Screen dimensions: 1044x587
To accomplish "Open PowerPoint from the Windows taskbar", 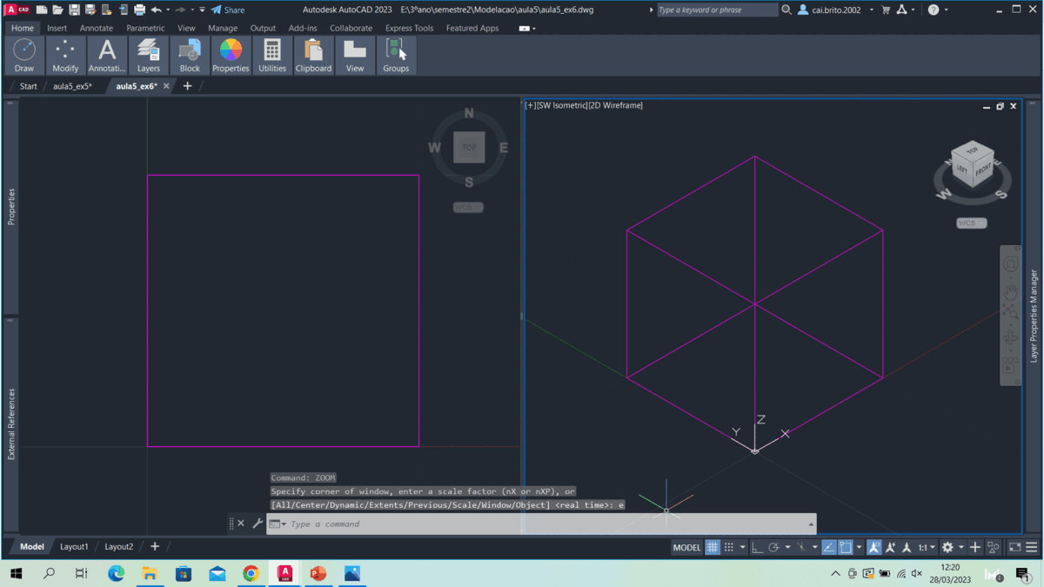I will coord(318,573).
